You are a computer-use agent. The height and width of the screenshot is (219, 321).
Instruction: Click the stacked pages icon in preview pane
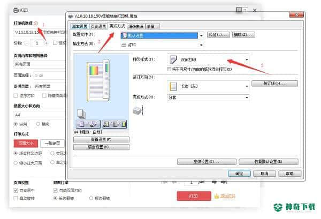[x=81, y=114]
